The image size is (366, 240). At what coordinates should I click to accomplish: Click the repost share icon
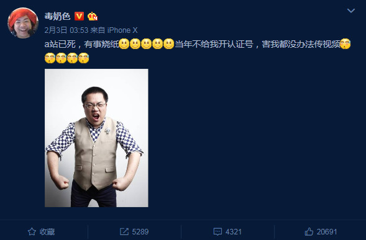click(124, 231)
